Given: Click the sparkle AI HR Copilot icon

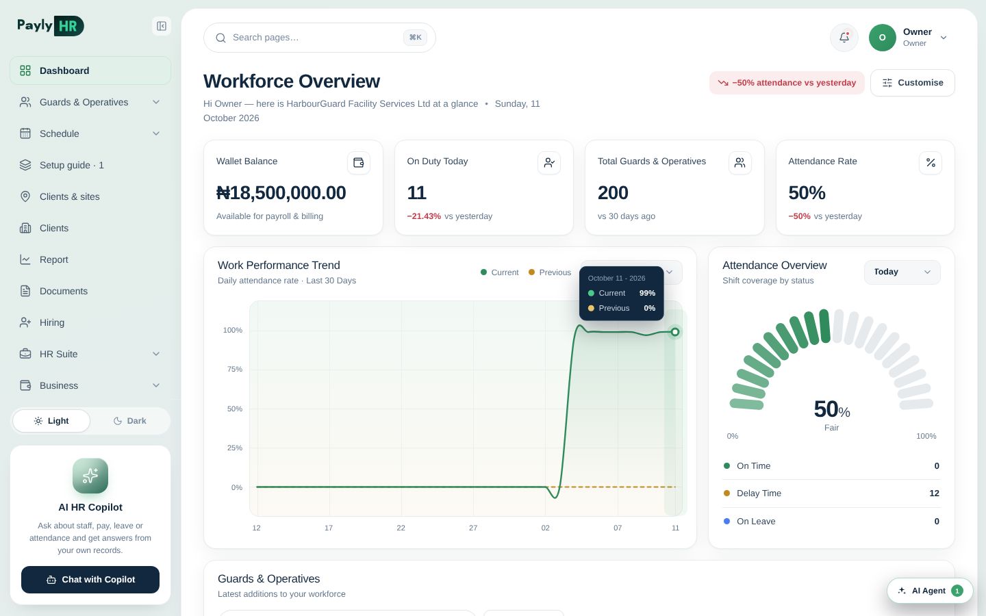Looking at the screenshot, I should pyautogui.click(x=90, y=476).
